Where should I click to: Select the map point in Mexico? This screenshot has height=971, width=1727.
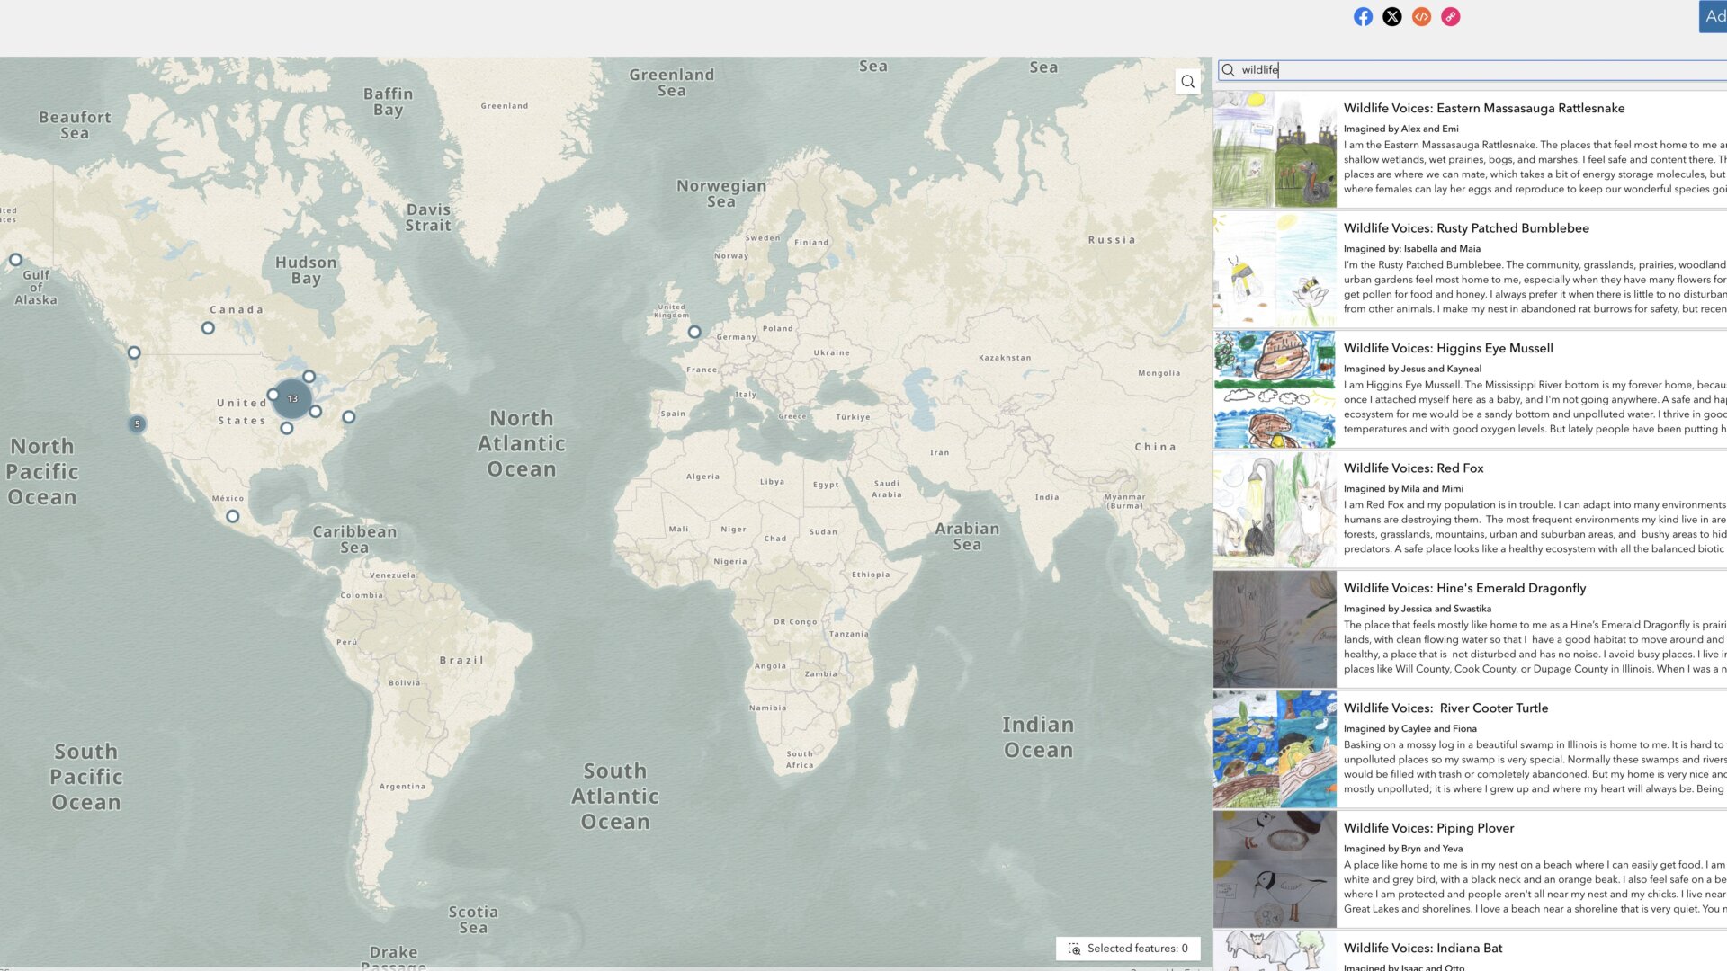(x=233, y=516)
